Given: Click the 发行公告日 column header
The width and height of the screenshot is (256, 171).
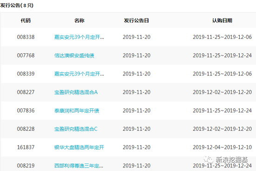Looking at the screenshot, I should [x=136, y=21].
